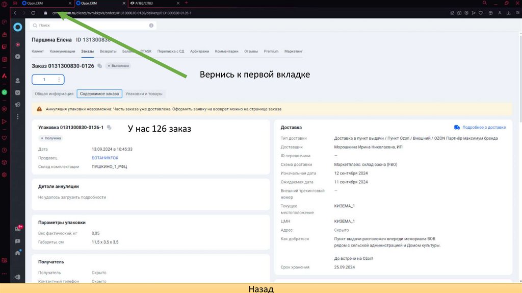Click storage period date 25.09.2024
The width and height of the screenshot is (522, 293).
(344, 267)
